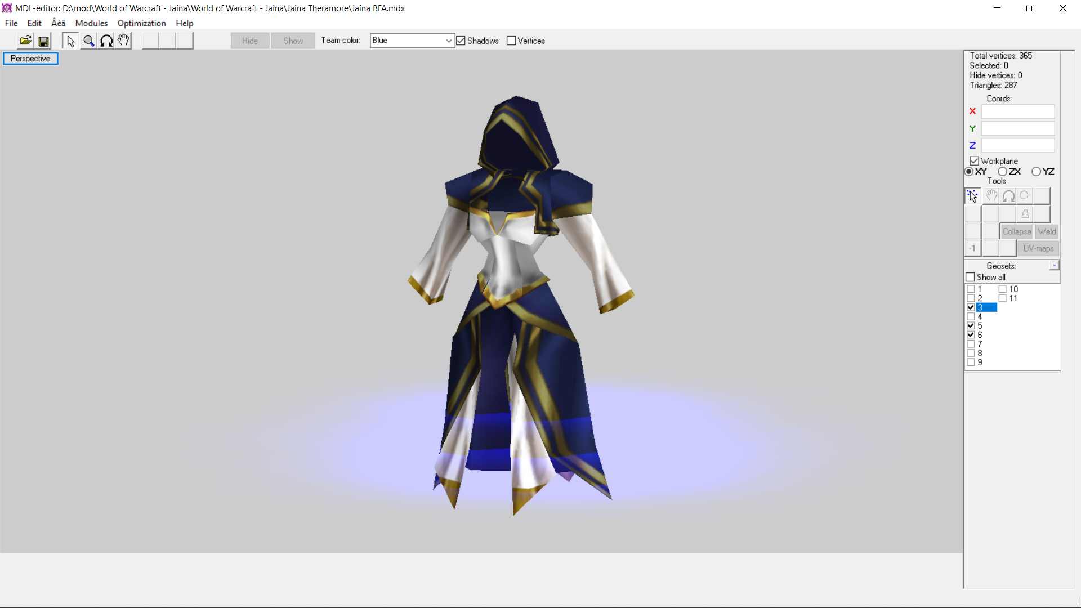Click the Y coordinate input field
Viewport: 1081px width, 608px height.
point(1017,128)
